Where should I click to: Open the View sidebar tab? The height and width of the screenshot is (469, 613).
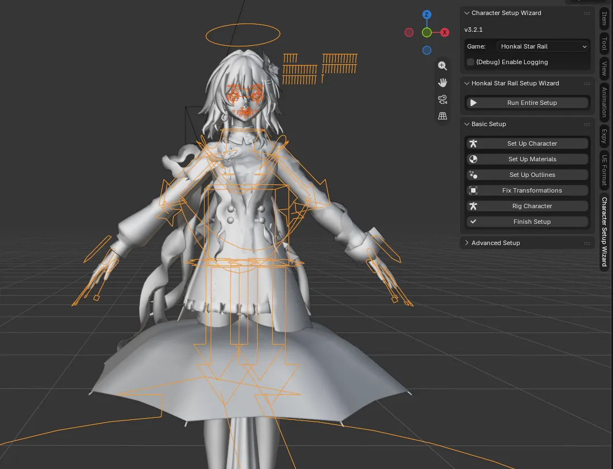(605, 68)
